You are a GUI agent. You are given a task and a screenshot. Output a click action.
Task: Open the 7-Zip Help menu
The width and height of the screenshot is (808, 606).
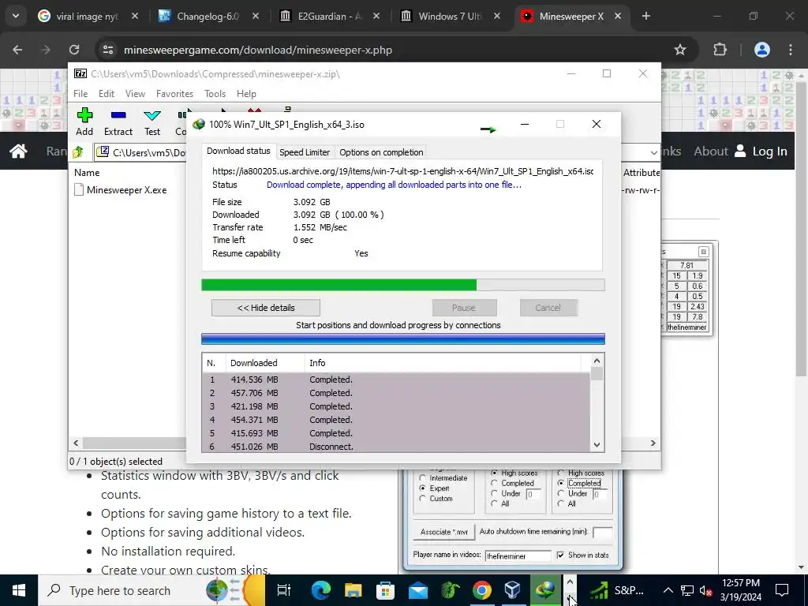coord(246,94)
